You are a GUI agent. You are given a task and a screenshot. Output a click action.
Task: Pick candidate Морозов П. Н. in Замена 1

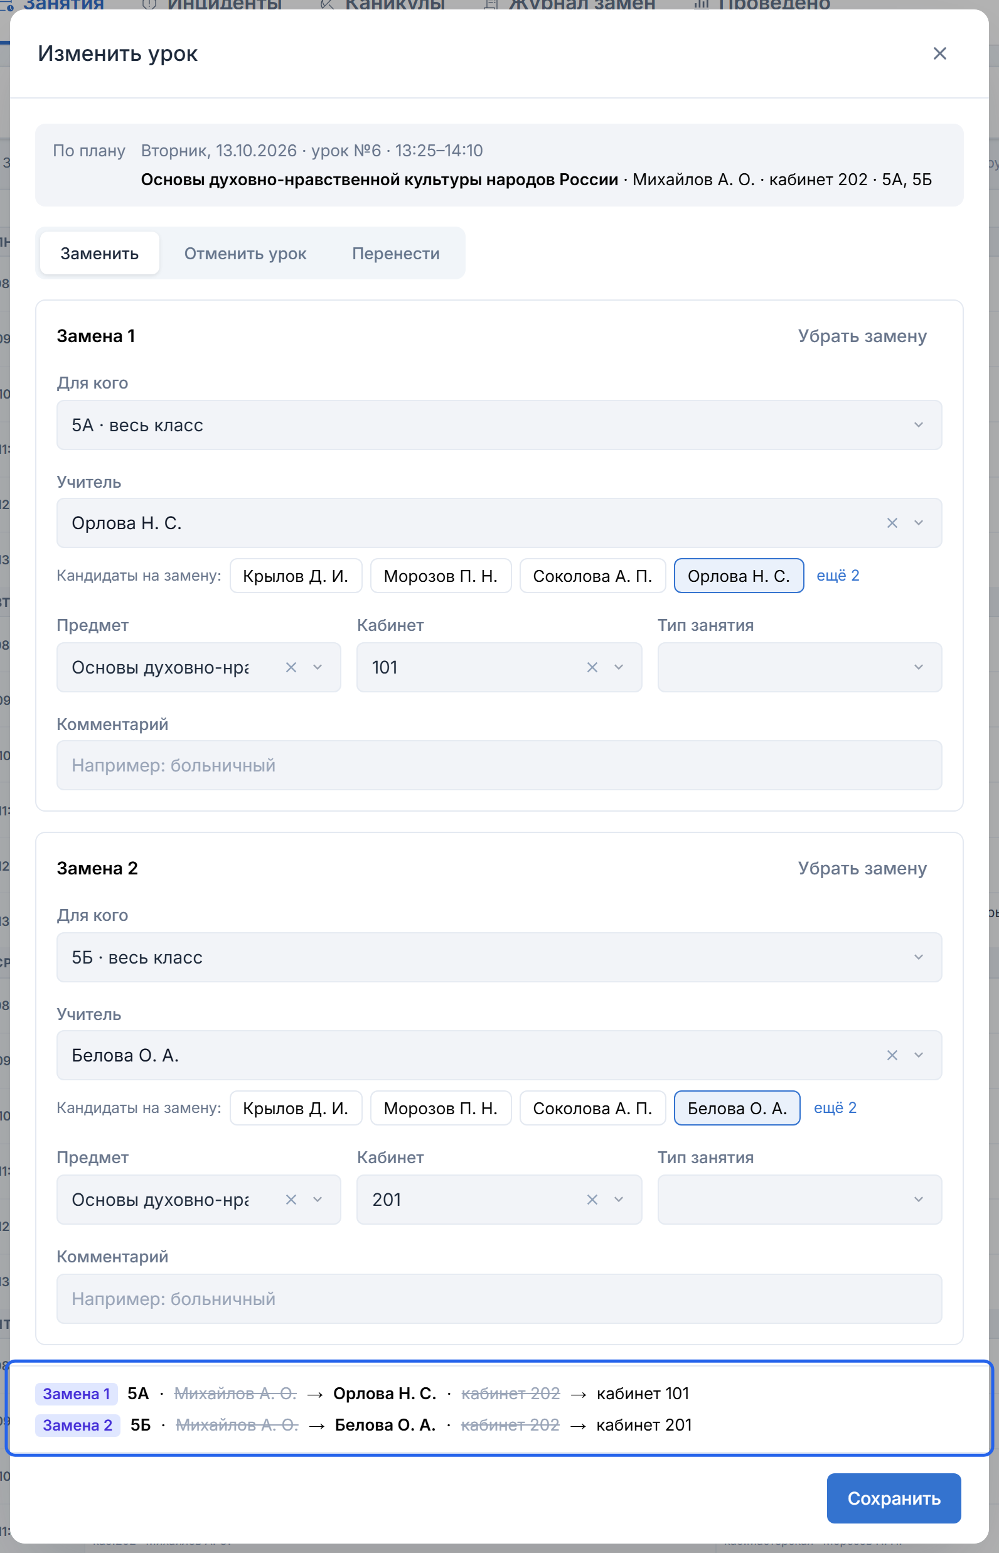pos(441,576)
